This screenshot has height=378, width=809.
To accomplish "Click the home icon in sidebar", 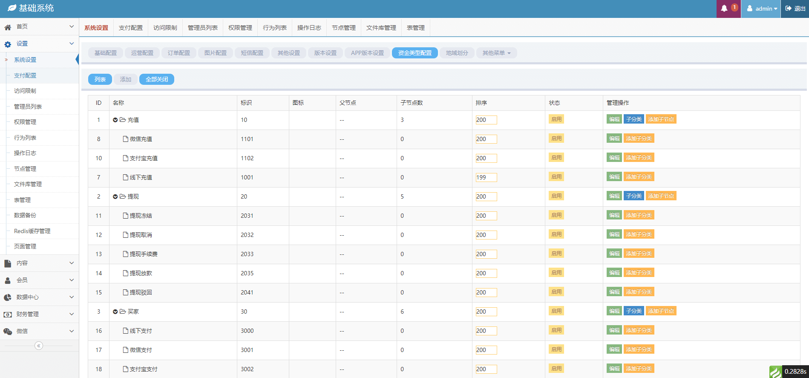I will pos(8,27).
